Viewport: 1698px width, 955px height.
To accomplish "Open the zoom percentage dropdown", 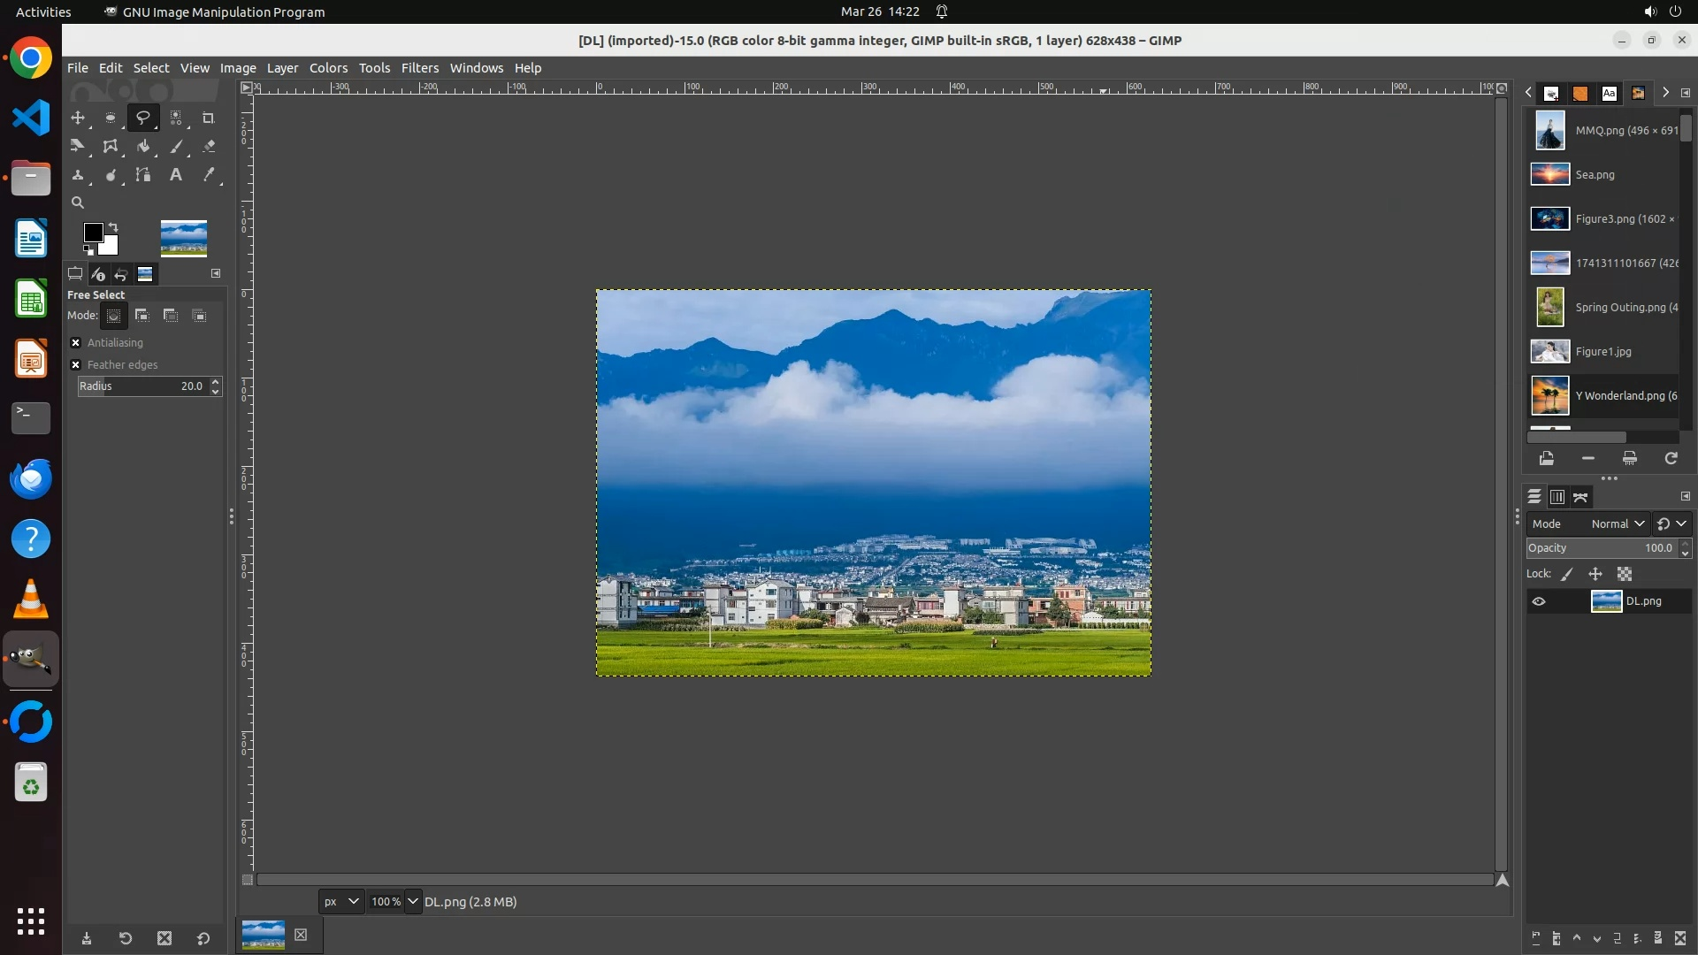I will [x=413, y=902].
